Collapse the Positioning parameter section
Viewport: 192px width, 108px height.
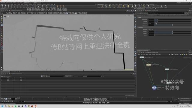coord(140,27)
